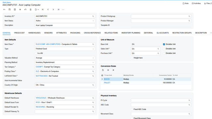Image resolution: width=212 pixels, height=119 pixels.
Task: Click the Save toolbar icon
Action: (x=15, y=10)
